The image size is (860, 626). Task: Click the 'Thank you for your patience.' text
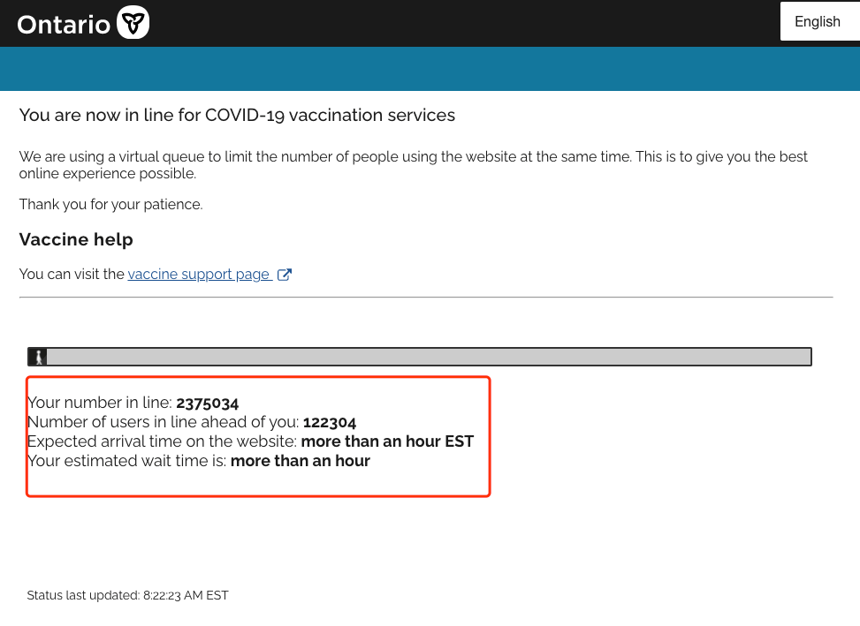pyautogui.click(x=110, y=204)
